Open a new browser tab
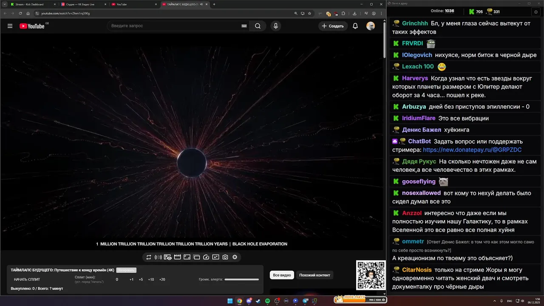 pyautogui.click(x=214, y=4)
